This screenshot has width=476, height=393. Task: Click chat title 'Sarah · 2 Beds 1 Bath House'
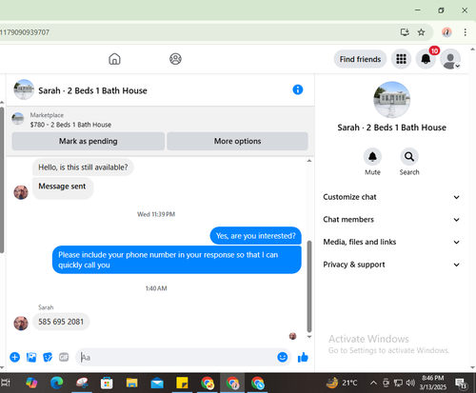(92, 90)
